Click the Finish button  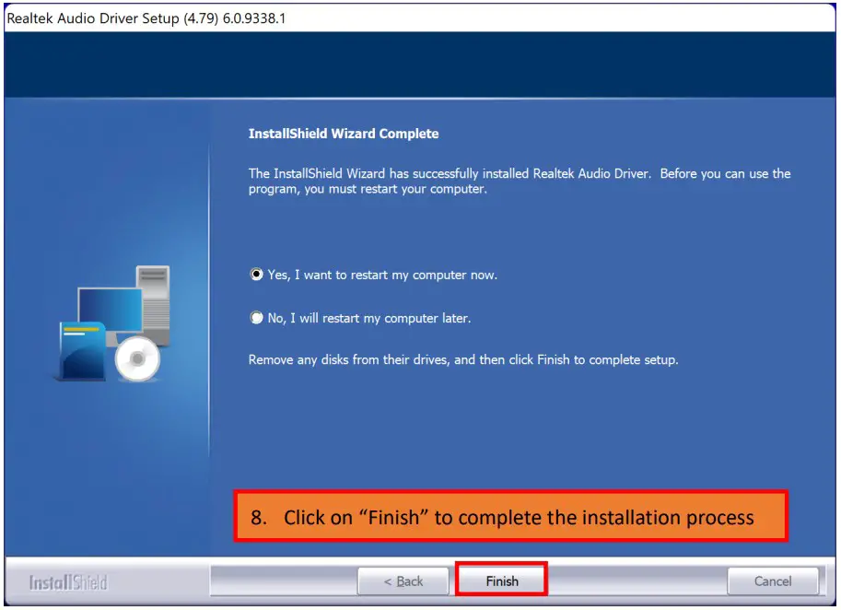(x=501, y=581)
